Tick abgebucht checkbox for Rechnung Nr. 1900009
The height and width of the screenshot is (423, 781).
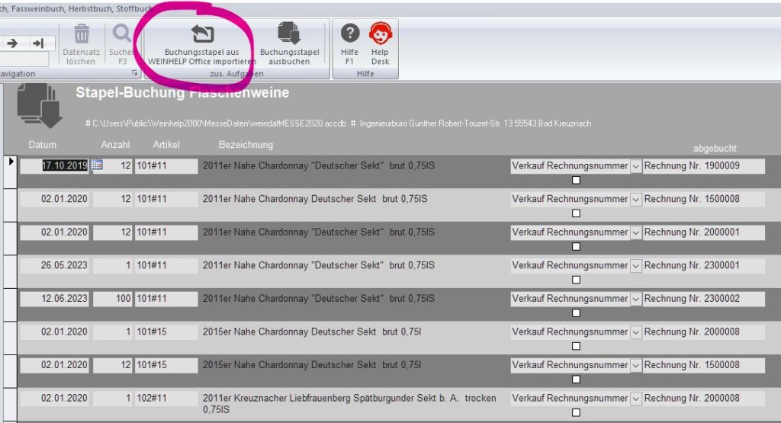[576, 181]
